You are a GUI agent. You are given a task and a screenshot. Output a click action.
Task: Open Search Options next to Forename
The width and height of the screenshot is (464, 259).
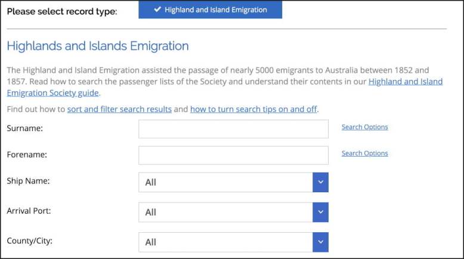(364, 153)
